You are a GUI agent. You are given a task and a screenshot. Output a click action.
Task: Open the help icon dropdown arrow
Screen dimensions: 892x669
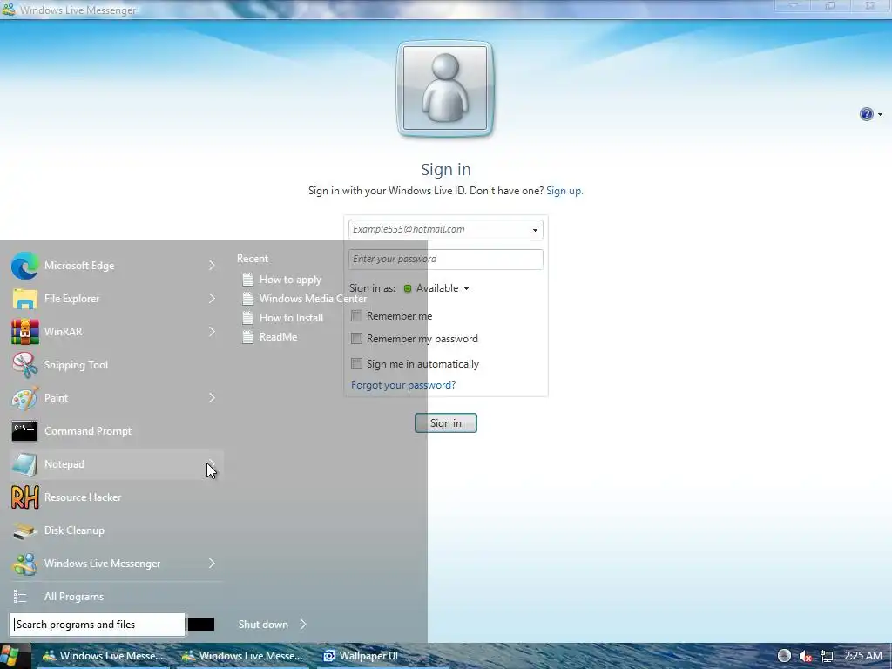880,114
